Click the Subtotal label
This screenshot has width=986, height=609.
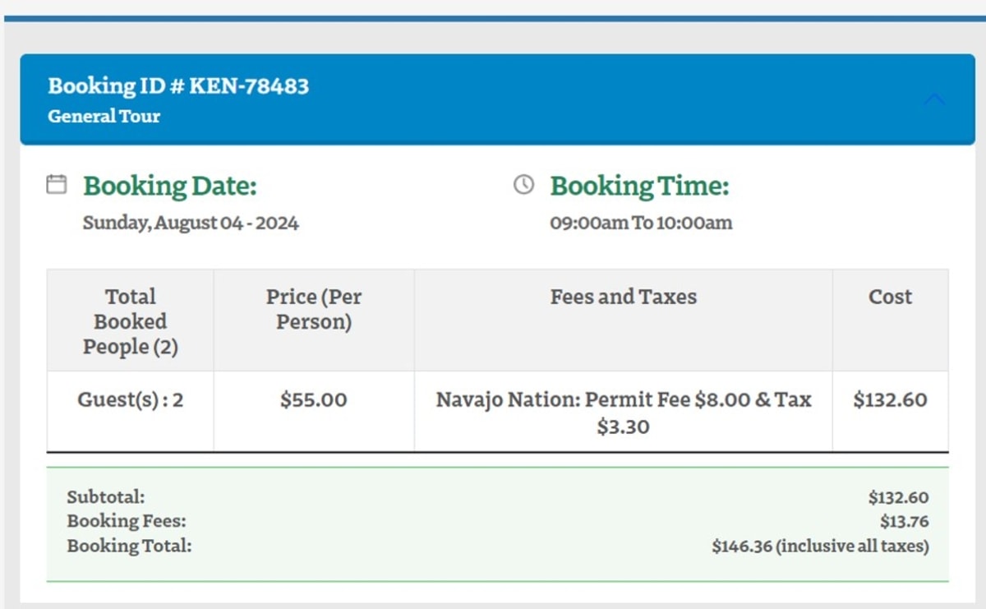106,497
